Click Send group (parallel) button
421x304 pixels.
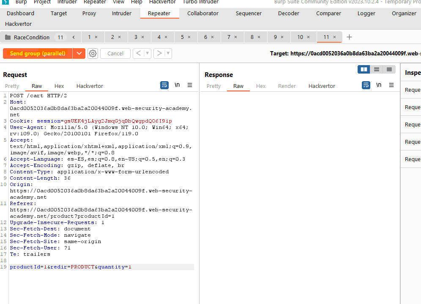(38, 53)
